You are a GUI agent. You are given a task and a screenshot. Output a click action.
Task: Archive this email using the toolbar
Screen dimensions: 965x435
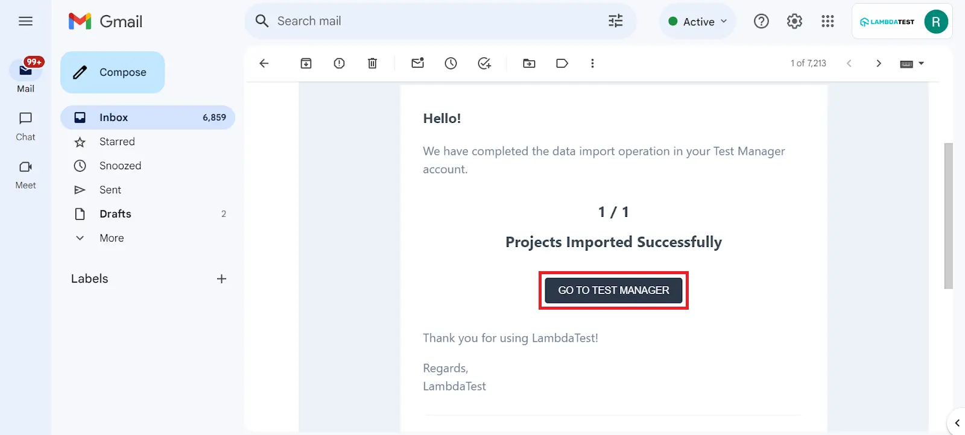click(306, 63)
